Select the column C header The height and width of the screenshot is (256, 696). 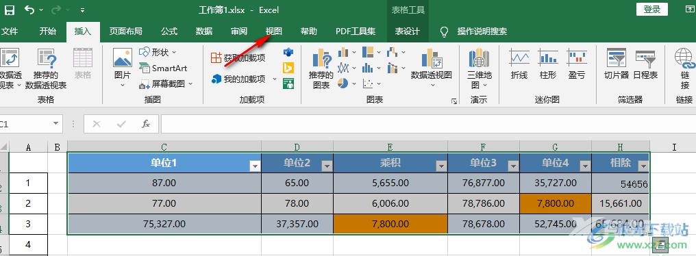point(164,147)
